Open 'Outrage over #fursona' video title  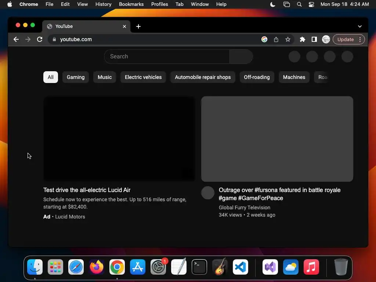279,194
